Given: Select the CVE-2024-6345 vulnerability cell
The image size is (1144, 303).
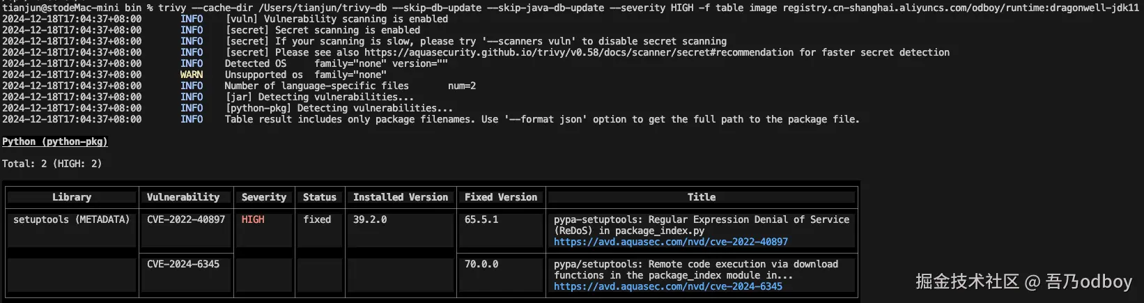Looking at the screenshot, I should point(183,264).
